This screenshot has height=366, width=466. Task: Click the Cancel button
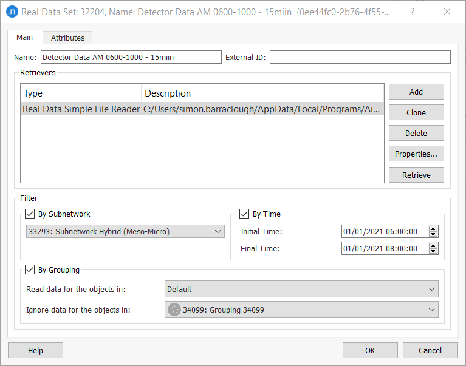click(430, 350)
